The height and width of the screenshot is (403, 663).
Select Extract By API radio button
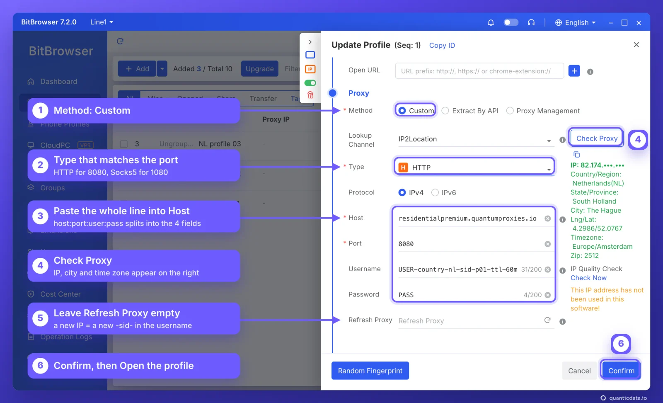[445, 111]
